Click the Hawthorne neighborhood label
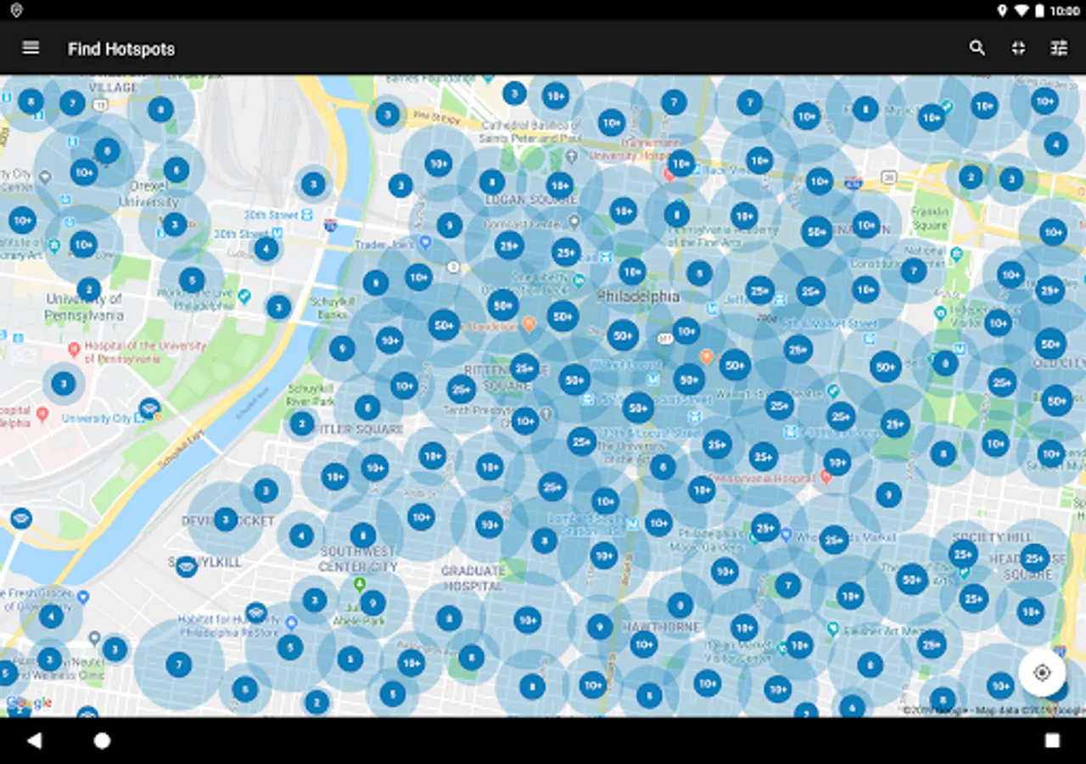The width and height of the screenshot is (1086, 764). coord(660,627)
